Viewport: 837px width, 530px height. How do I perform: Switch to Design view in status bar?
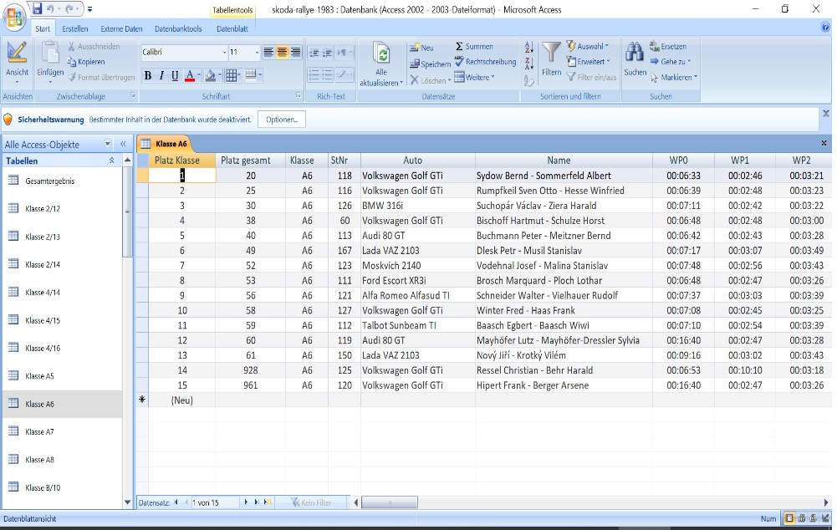(x=825, y=518)
